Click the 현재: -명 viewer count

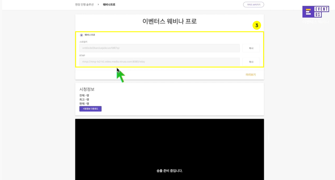tap(84, 103)
